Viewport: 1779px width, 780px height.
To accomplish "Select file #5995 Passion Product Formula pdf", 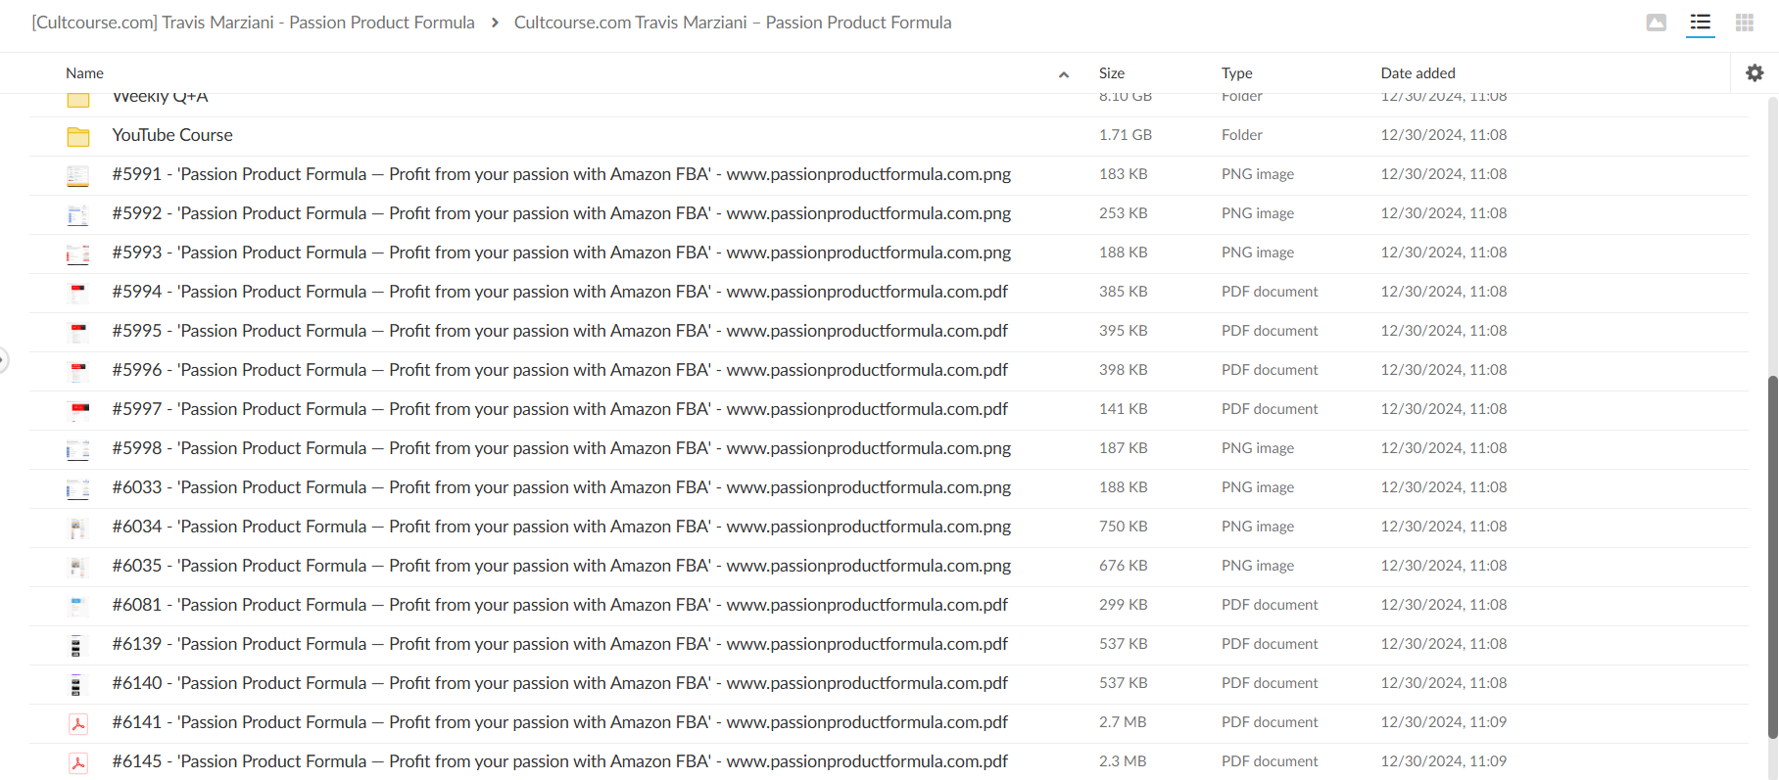I will pos(560,331).
